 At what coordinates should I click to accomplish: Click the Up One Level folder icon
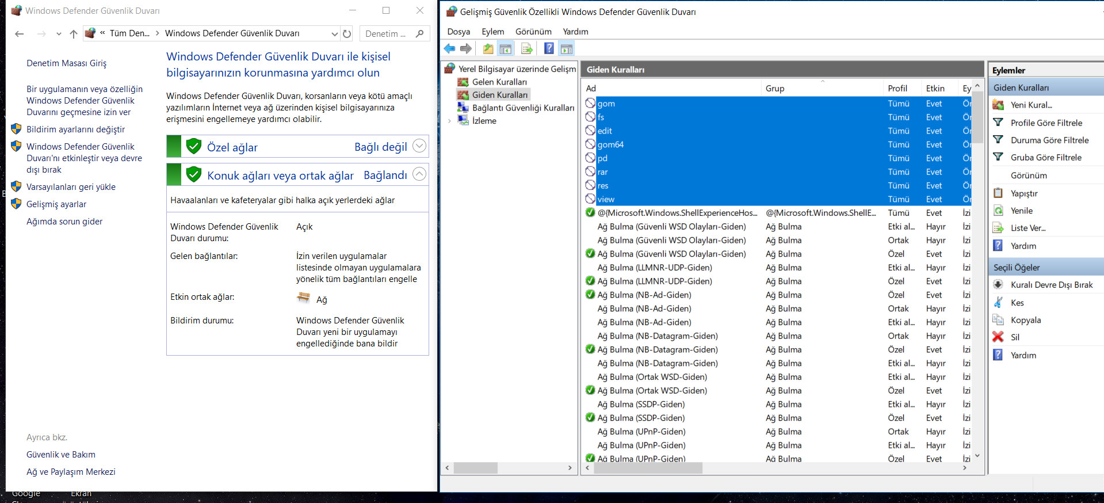(488, 49)
